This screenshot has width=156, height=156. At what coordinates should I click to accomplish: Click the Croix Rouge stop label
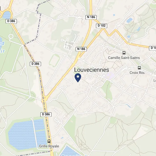(x=137, y=73)
